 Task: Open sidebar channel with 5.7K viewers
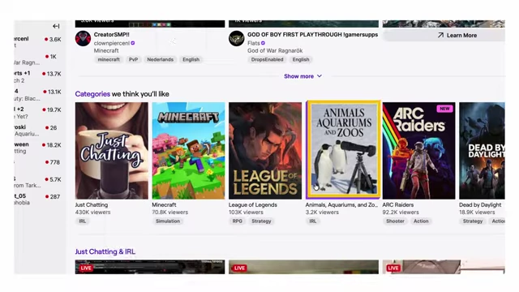[38, 182]
